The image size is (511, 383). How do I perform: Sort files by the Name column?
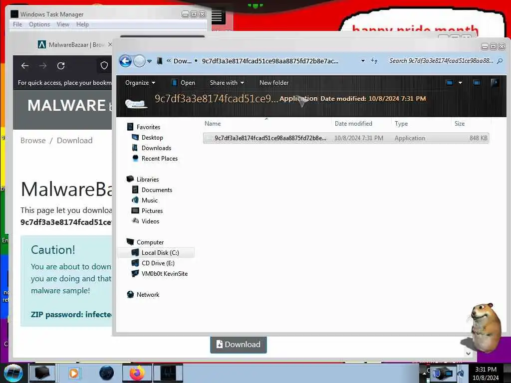(213, 124)
